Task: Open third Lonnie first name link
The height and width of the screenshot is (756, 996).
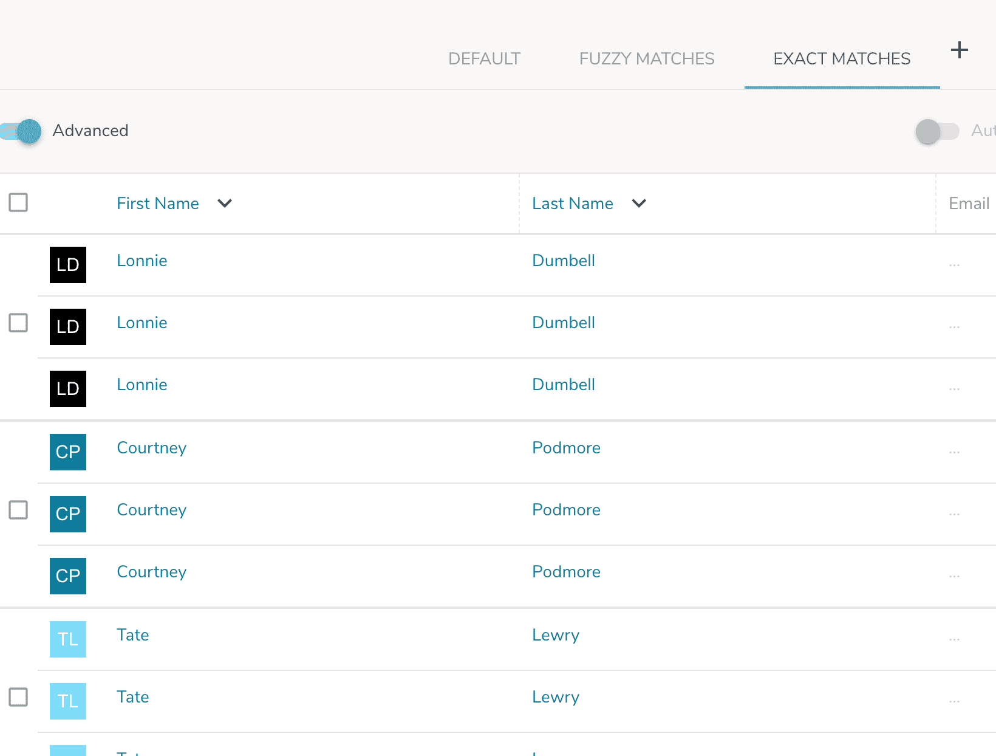Action: click(x=142, y=385)
